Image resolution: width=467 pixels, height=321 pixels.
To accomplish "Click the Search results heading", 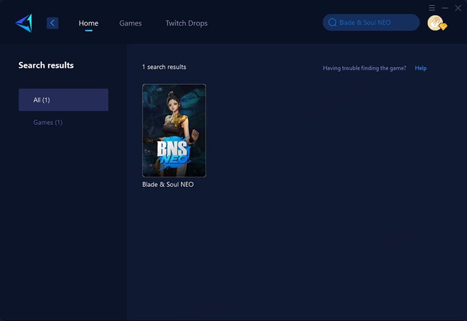I will (x=46, y=65).
